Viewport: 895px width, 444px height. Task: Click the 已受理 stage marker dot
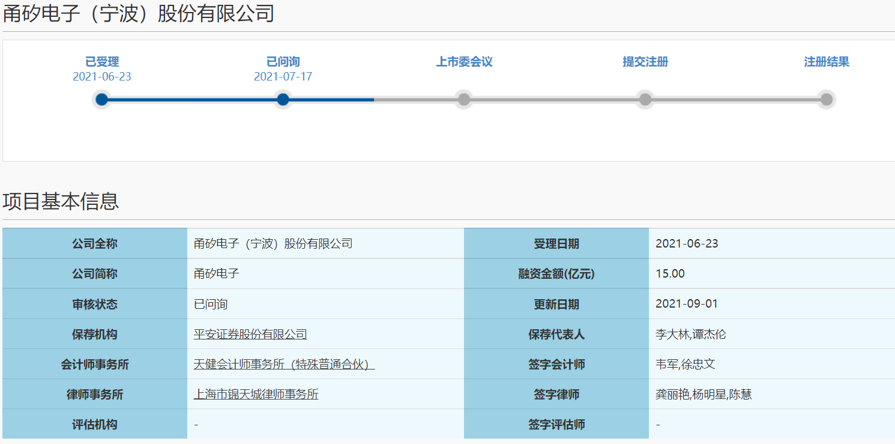click(x=102, y=99)
